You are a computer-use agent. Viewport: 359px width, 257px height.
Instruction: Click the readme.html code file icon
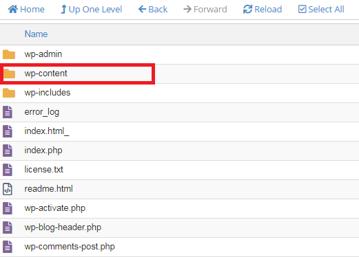pos(8,189)
